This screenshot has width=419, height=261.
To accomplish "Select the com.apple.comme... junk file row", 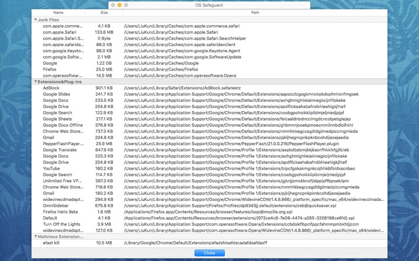I will coord(209,26).
